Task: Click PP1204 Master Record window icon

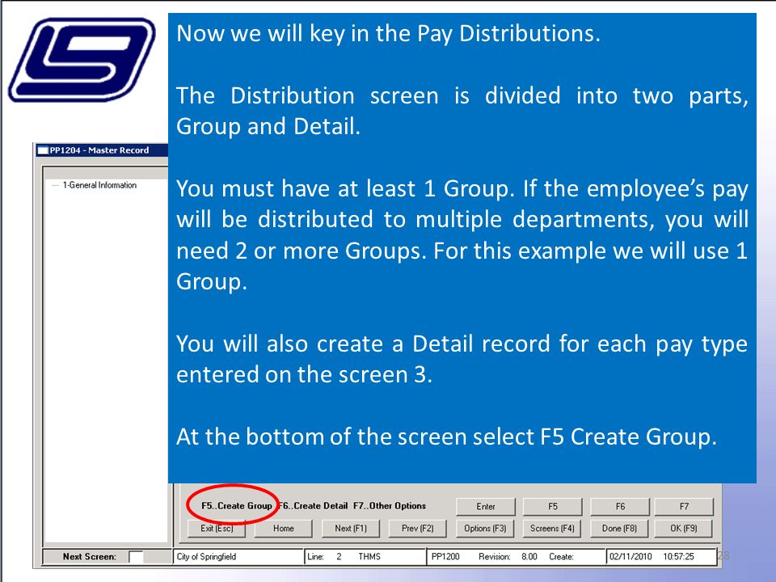Action: pos(43,150)
